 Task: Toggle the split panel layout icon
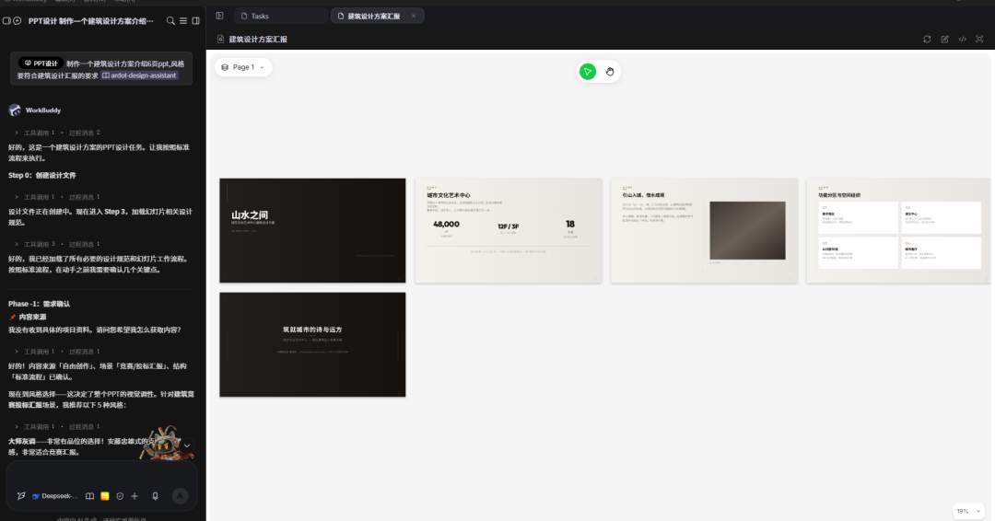[196, 21]
